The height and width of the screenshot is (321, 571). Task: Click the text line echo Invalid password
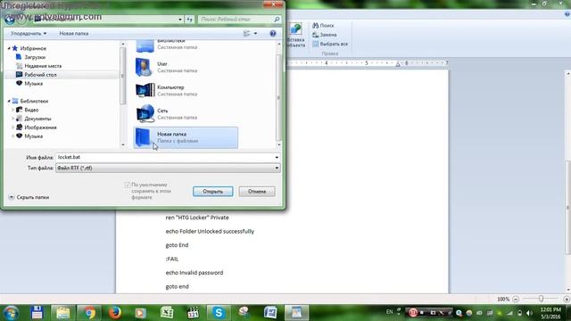click(194, 273)
